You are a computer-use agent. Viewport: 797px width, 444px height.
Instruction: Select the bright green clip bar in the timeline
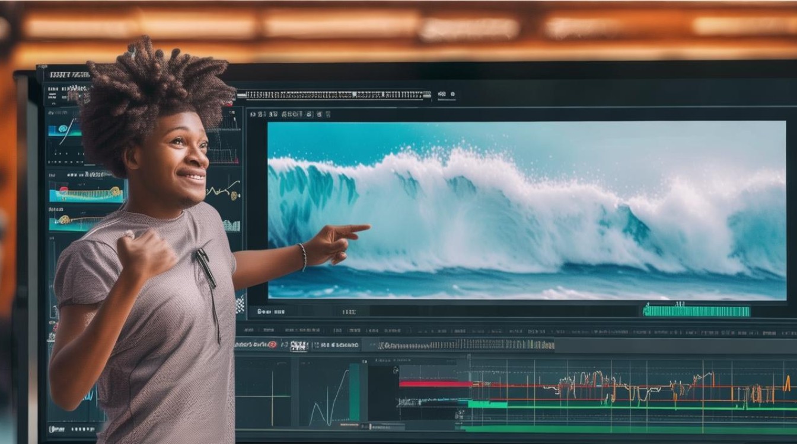click(487, 404)
